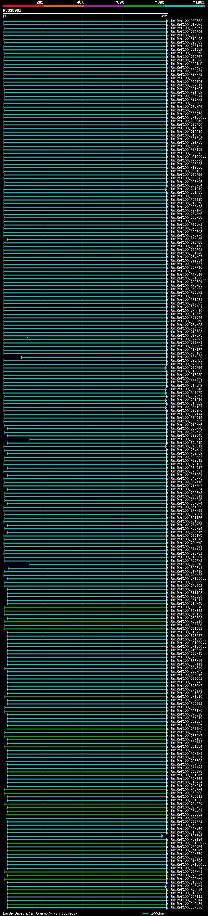The height and width of the screenshot is (916, 208).
Task: Click the UniRef100_C1MLM9 hit label
Action: pos(187,385)
